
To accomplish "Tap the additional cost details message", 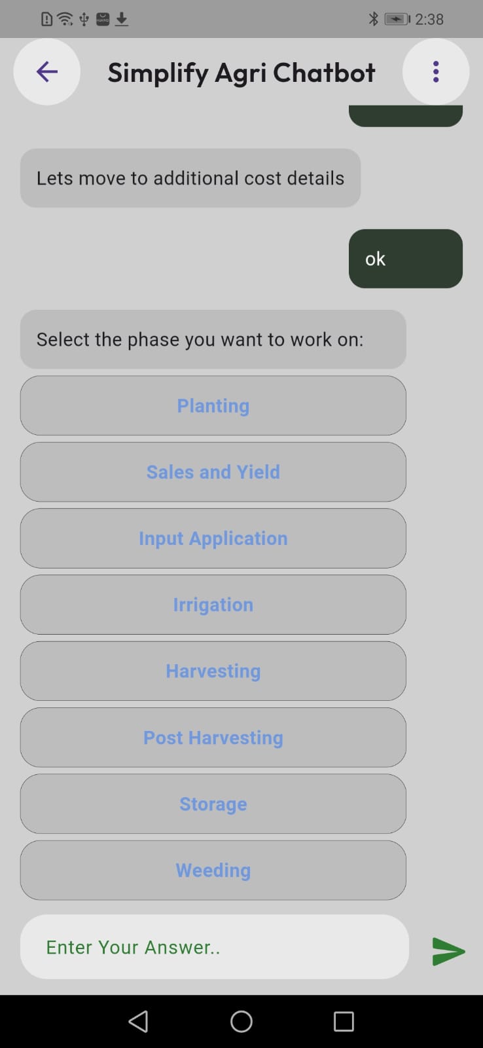I will tap(190, 178).
